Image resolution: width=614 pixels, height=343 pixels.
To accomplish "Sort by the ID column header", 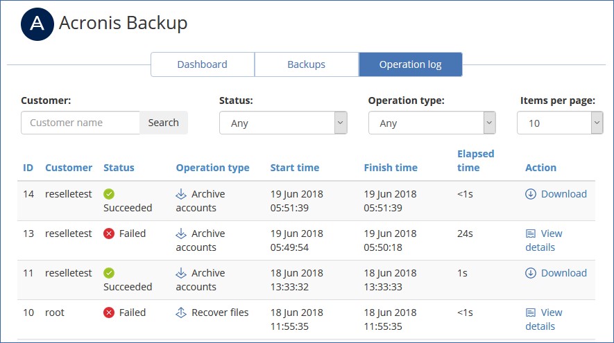I will coord(28,168).
